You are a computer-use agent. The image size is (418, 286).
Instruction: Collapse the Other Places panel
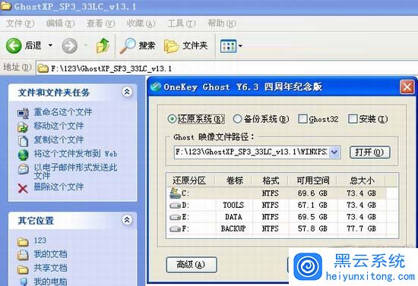click(127, 220)
